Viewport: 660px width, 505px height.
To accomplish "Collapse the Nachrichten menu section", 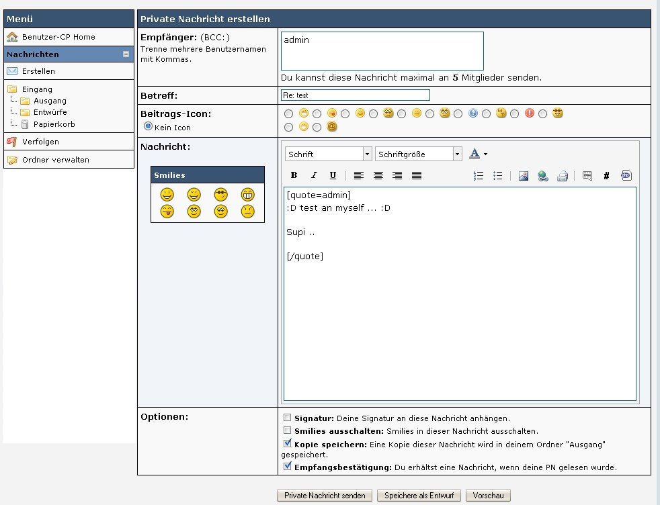I will [x=126, y=54].
